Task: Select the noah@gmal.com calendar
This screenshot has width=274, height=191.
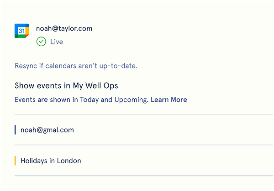Action: 47,130
